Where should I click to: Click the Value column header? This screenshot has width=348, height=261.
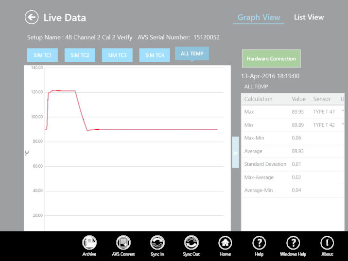pyautogui.click(x=298, y=99)
